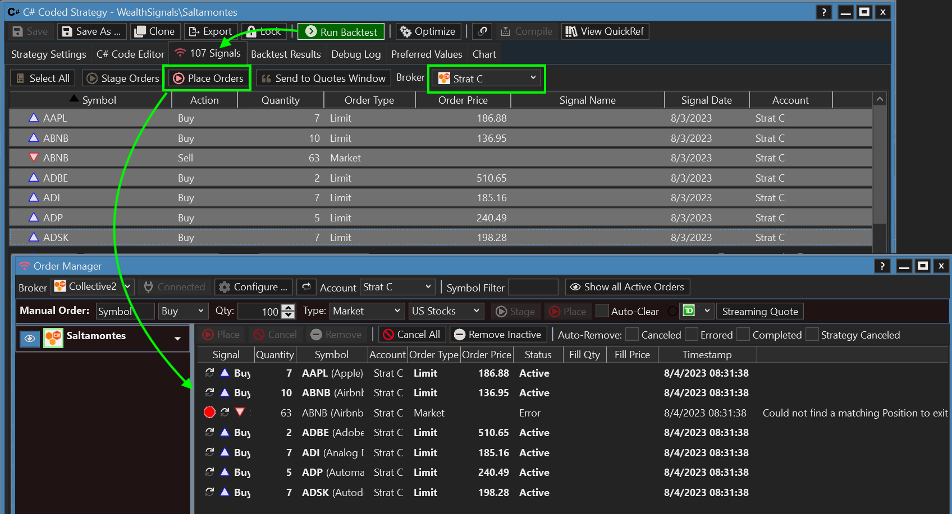The image size is (952, 514).
Task: Check the Canceled auto-remove checkbox
Action: click(x=632, y=335)
